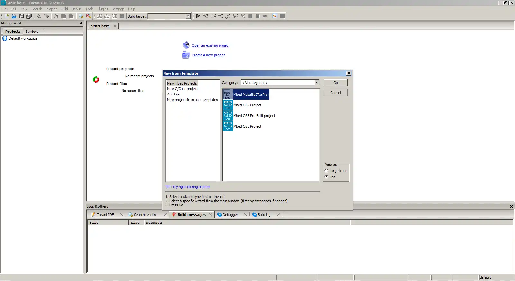Click the Run to cursor debug icon
Viewport: 515px width, 281px height.
[x=205, y=16]
